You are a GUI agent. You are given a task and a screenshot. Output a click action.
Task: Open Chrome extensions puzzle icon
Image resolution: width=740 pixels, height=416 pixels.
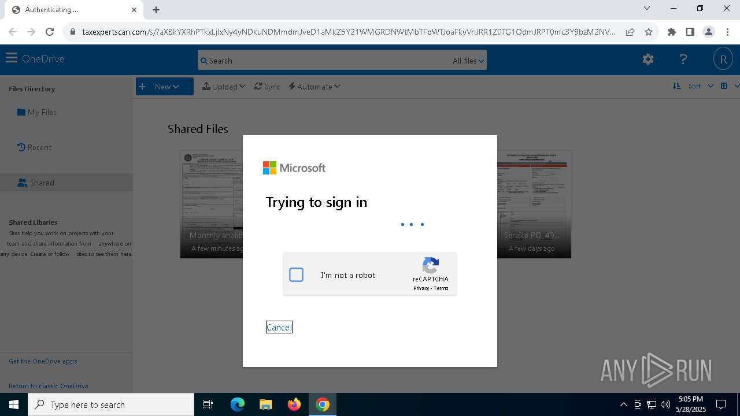click(672, 32)
